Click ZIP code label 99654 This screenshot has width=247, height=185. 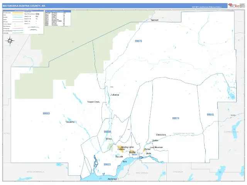pos(135,155)
